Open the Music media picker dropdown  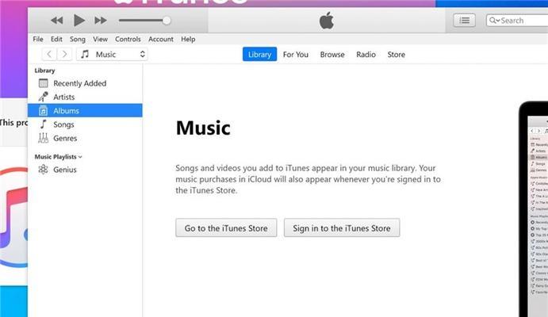[x=112, y=54]
